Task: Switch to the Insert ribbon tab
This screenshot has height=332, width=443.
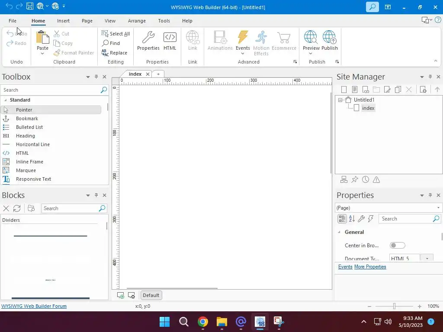Action: (63, 21)
